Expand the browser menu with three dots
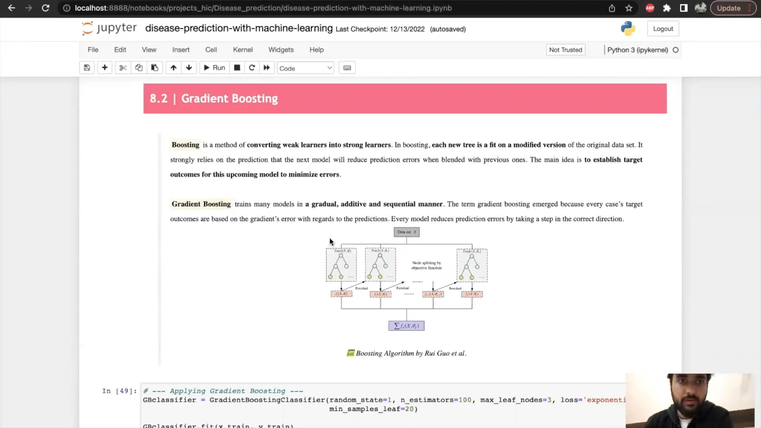The image size is (761, 428). [750, 8]
